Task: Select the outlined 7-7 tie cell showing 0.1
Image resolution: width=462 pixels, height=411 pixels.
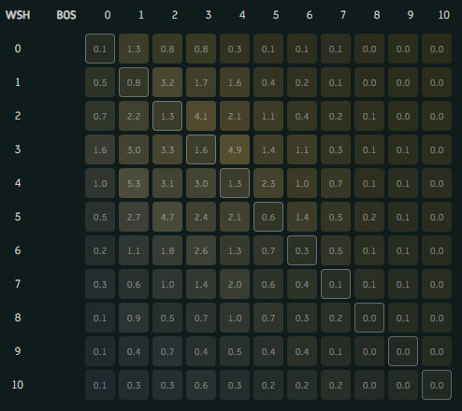Action: coord(336,284)
